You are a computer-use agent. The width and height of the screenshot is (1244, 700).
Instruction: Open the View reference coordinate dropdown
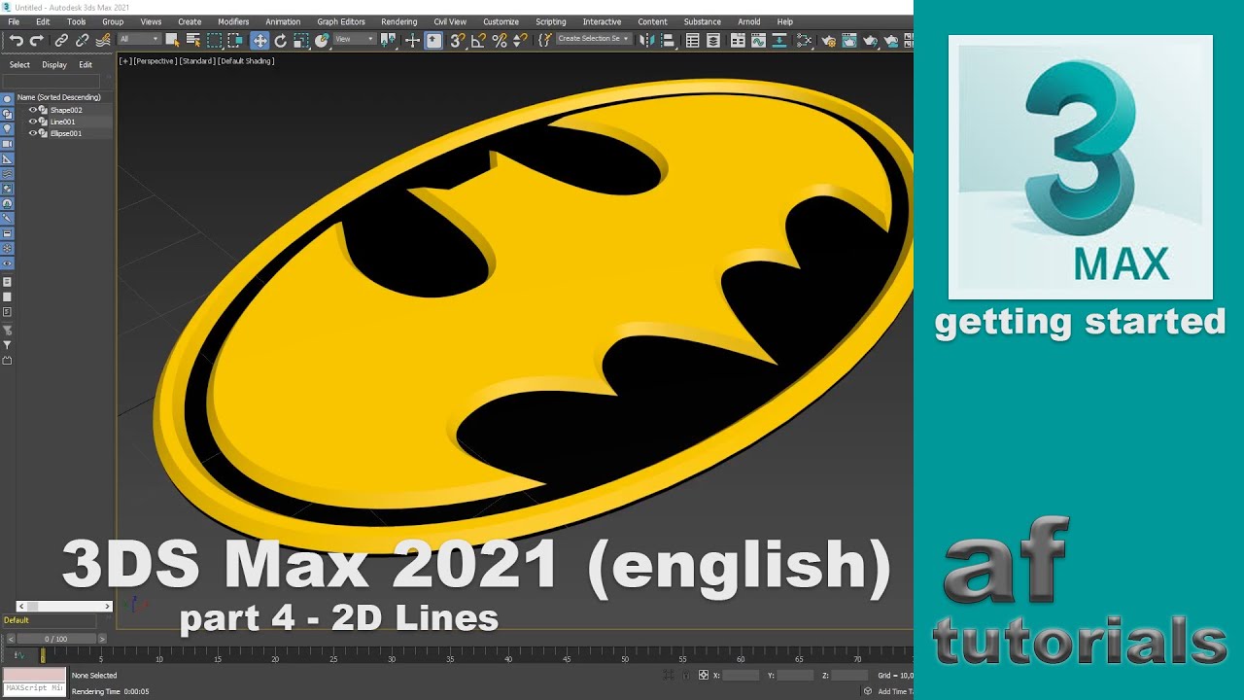pyautogui.click(x=355, y=39)
